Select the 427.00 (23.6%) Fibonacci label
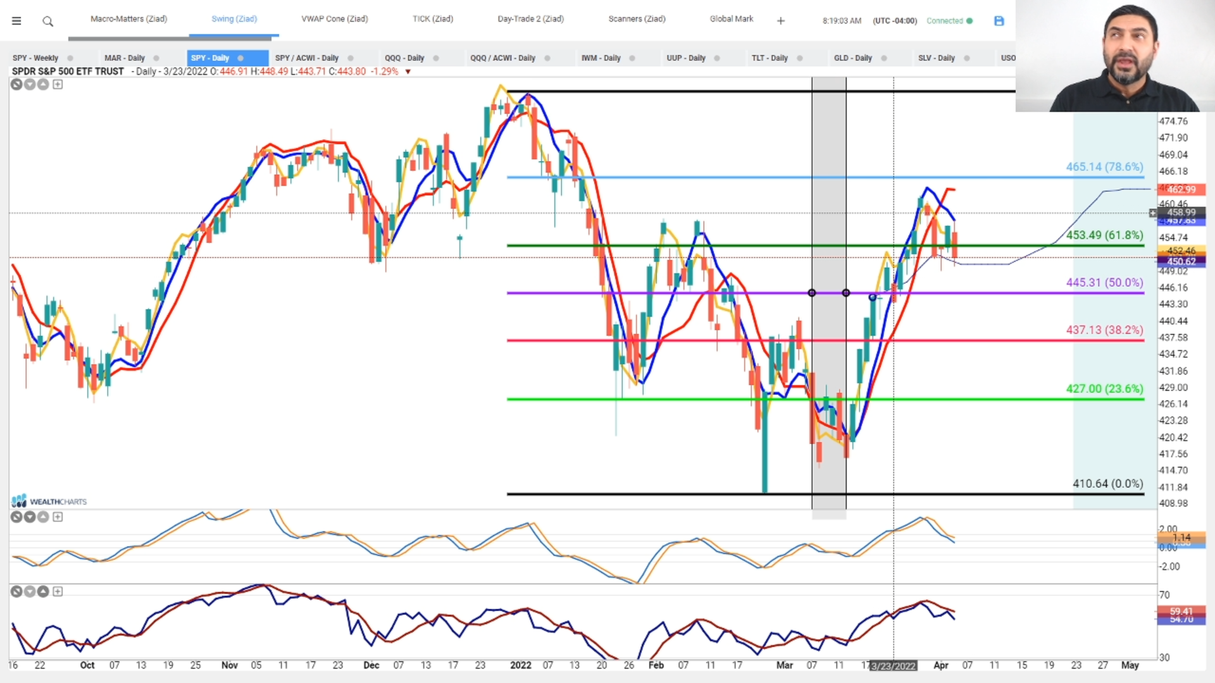 (x=1104, y=389)
